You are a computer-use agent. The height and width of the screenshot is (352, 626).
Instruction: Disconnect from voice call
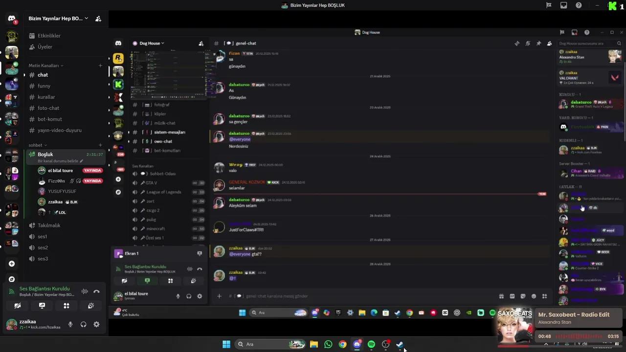pyautogui.click(x=96, y=291)
